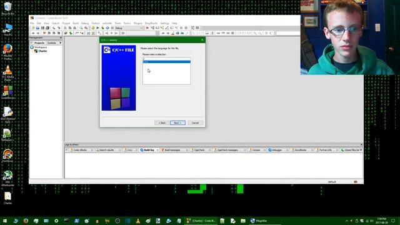The height and width of the screenshot is (225, 400).
Task: Close the Logs & others panel
Action: pos(361,144)
